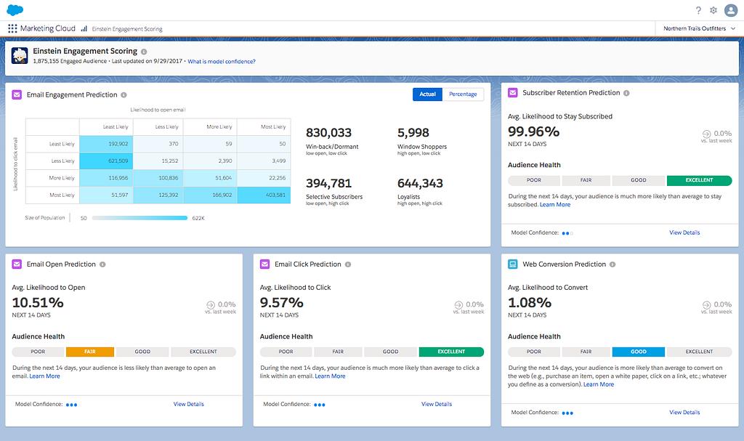The image size is (744, 441).
Task: Click info icon beside Subscriber Retention Prediction
Action: 626,93
